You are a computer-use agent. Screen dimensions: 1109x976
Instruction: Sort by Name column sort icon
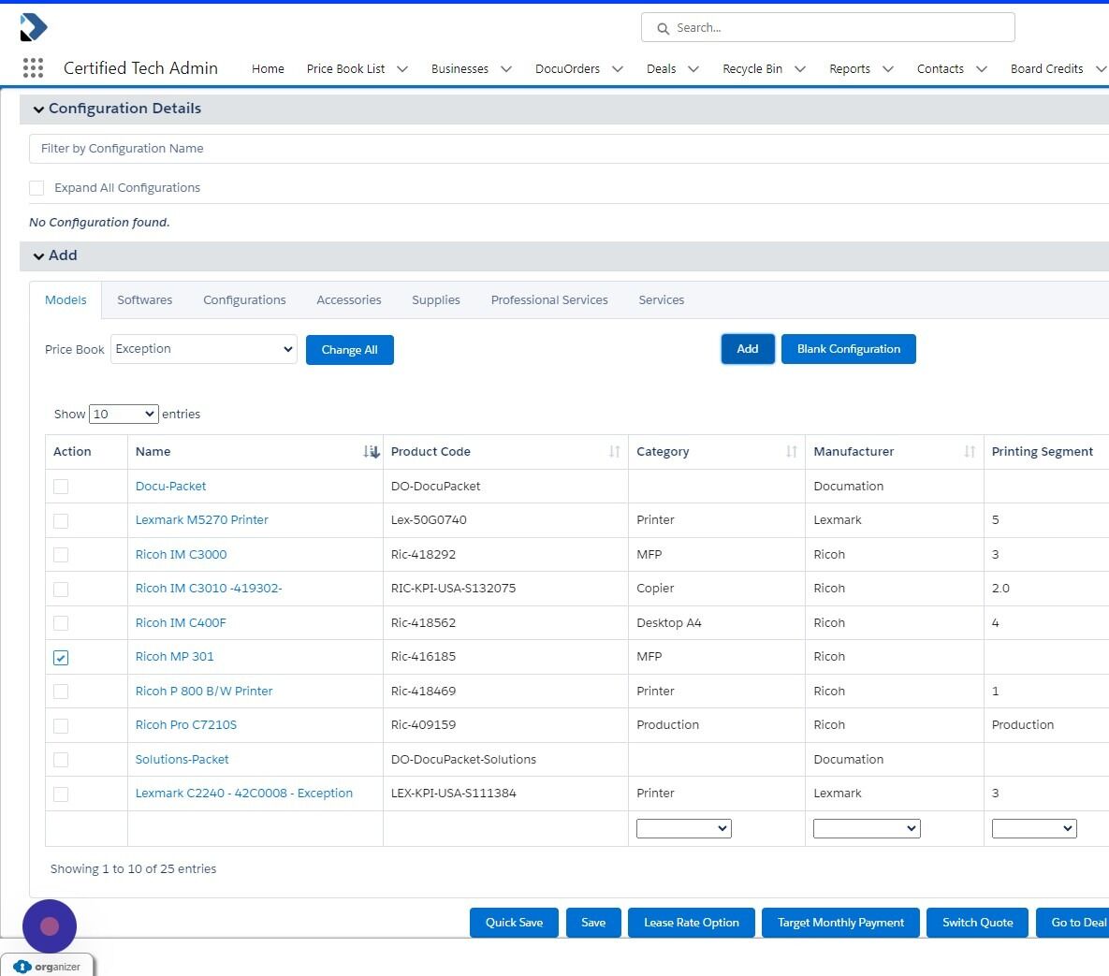[x=372, y=451]
